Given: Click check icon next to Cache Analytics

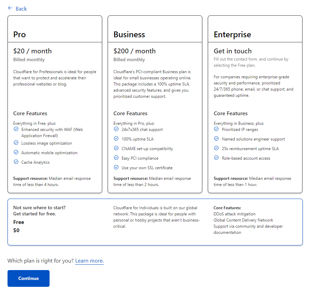Looking at the screenshot, I should pos(16,162).
